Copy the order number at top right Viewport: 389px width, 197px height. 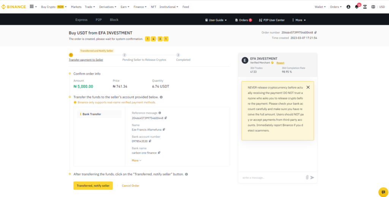pyautogui.click(x=316, y=33)
